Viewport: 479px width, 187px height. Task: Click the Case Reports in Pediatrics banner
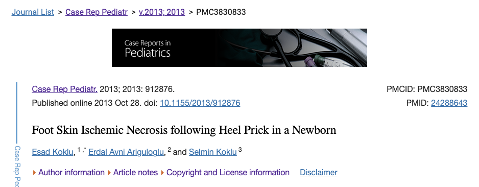239,48
